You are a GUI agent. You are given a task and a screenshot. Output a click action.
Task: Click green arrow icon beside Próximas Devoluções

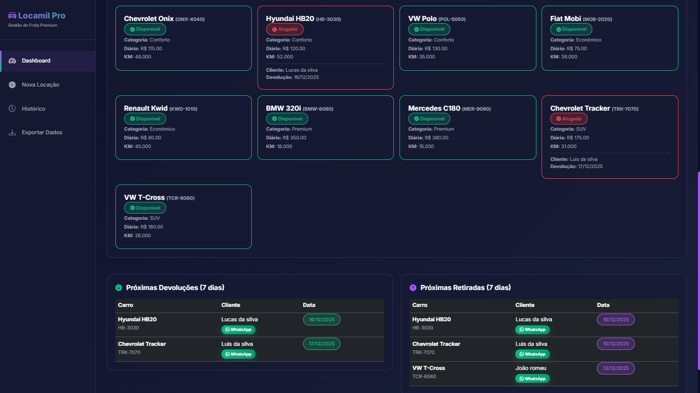119,288
